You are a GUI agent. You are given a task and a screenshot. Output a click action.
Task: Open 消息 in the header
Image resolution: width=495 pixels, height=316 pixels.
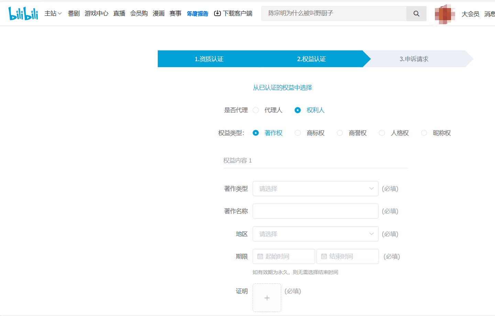(489, 14)
